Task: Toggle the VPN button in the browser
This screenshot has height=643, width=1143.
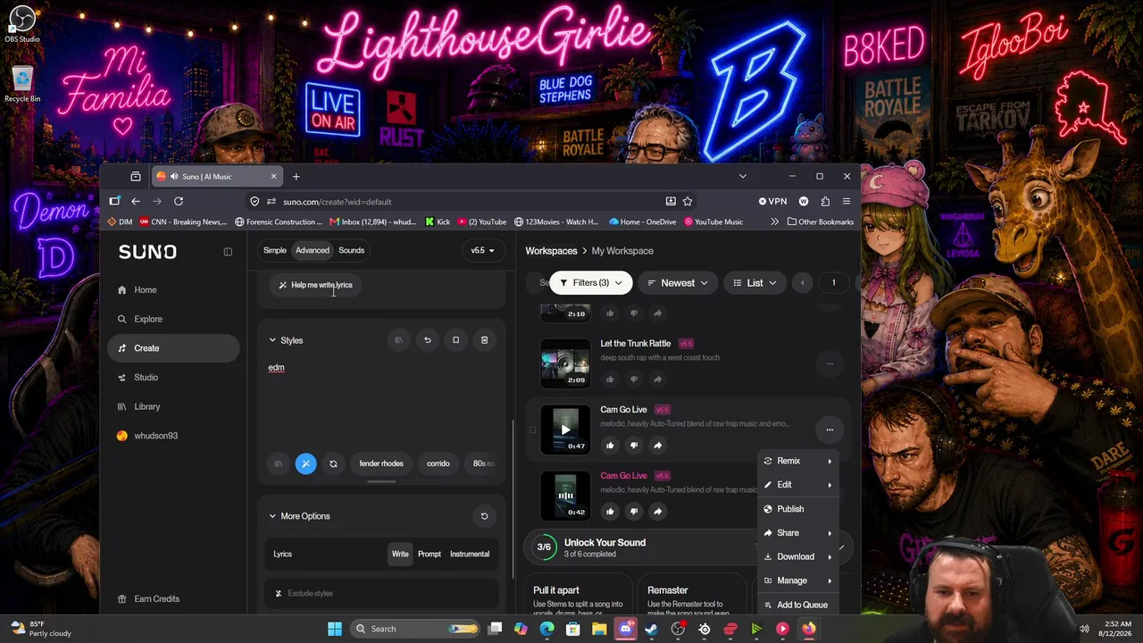Action: 772,201
